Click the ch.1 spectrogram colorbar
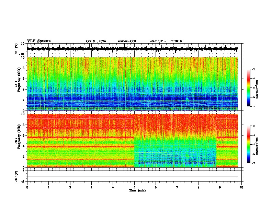Image resolution: width=272 pixels, height=210 pixels. click(248, 88)
